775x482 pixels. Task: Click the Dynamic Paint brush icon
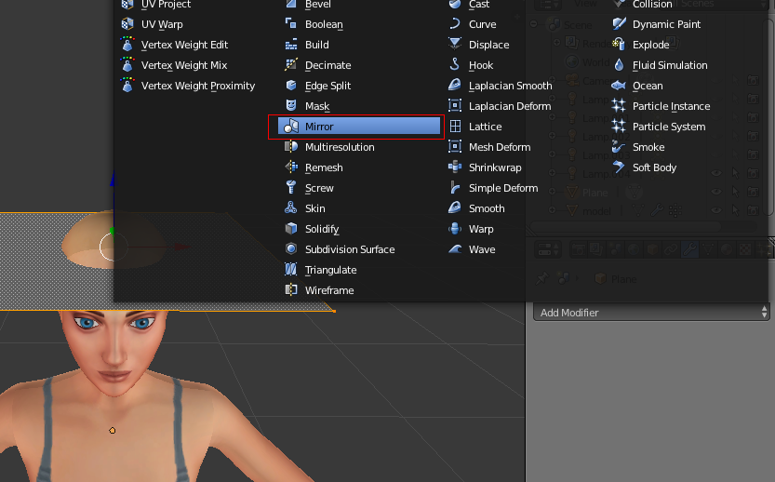coord(619,24)
